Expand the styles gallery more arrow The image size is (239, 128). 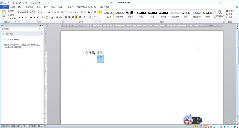click(x=215, y=17)
